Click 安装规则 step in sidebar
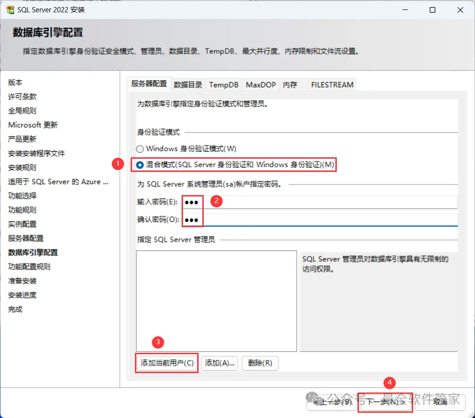 coord(22,168)
